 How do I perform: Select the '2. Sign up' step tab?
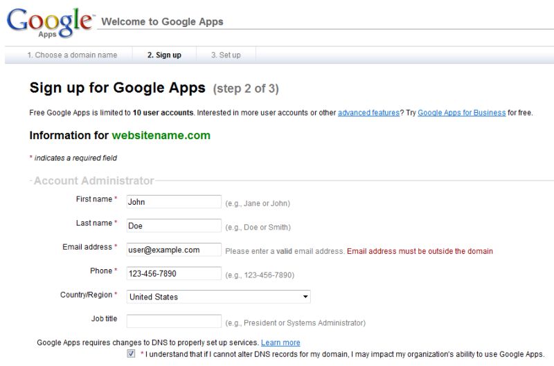[x=164, y=55]
